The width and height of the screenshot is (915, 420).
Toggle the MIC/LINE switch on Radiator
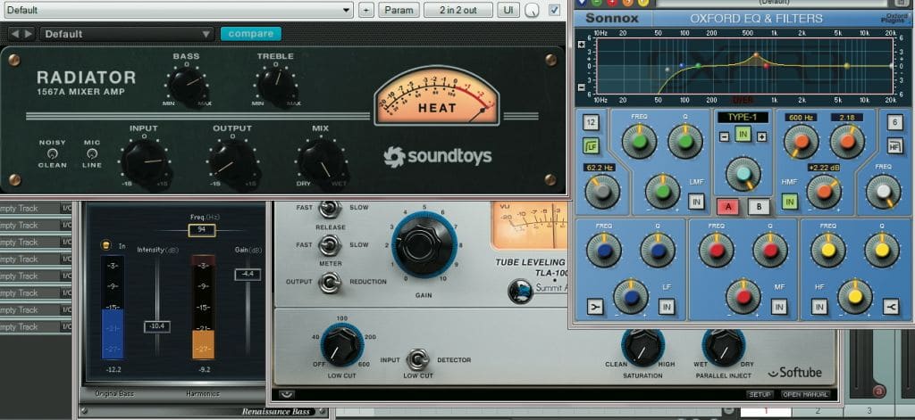pos(92,153)
